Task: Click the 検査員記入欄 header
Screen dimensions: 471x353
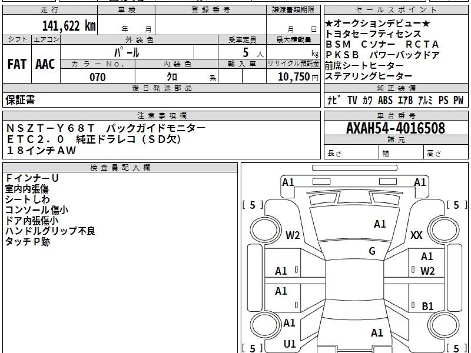Action: click(120, 167)
